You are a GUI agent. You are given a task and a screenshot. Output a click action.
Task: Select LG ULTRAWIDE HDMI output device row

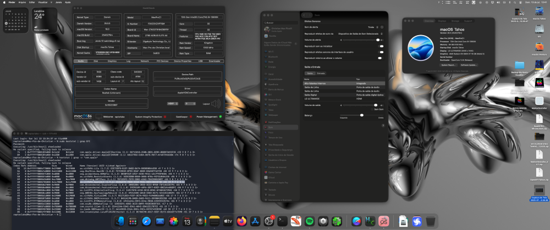344,99
